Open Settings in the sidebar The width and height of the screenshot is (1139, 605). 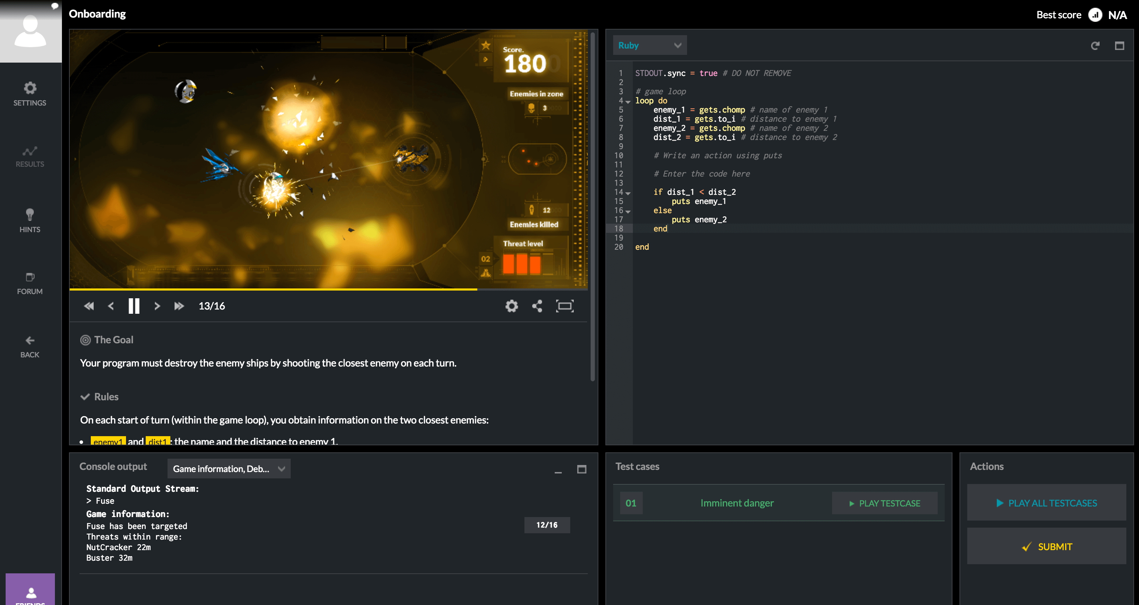point(30,94)
